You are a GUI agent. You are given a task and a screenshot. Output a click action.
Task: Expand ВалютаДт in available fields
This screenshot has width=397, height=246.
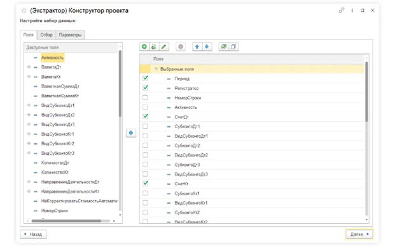click(x=29, y=67)
